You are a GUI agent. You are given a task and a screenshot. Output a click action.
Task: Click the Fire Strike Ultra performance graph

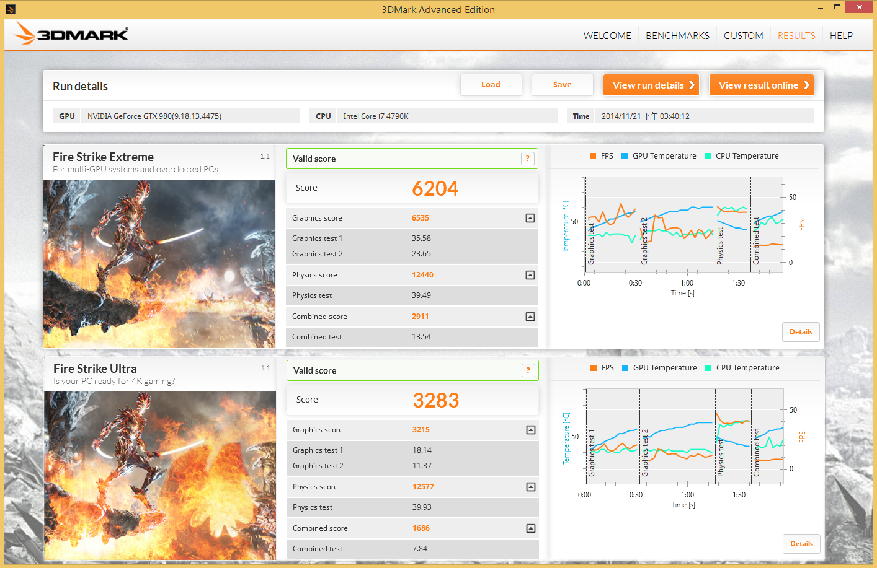pyautogui.click(x=684, y=436)
